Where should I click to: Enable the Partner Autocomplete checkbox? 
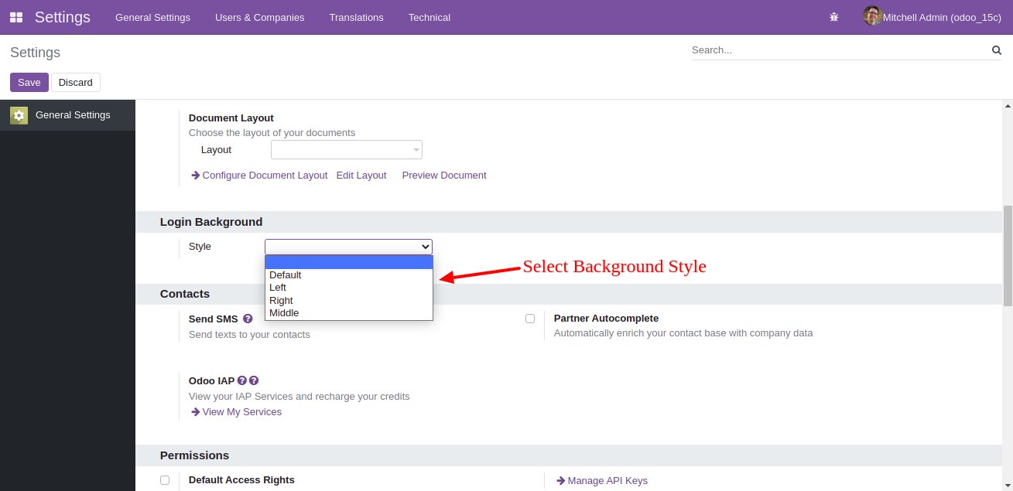(530, 319)
